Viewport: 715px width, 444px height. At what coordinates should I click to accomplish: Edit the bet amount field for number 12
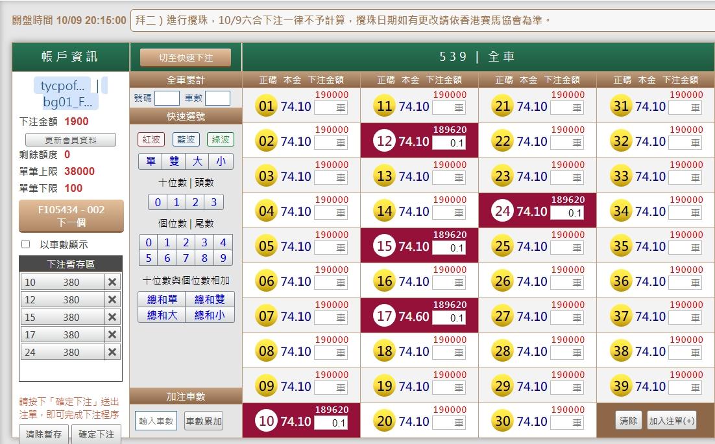449,143
